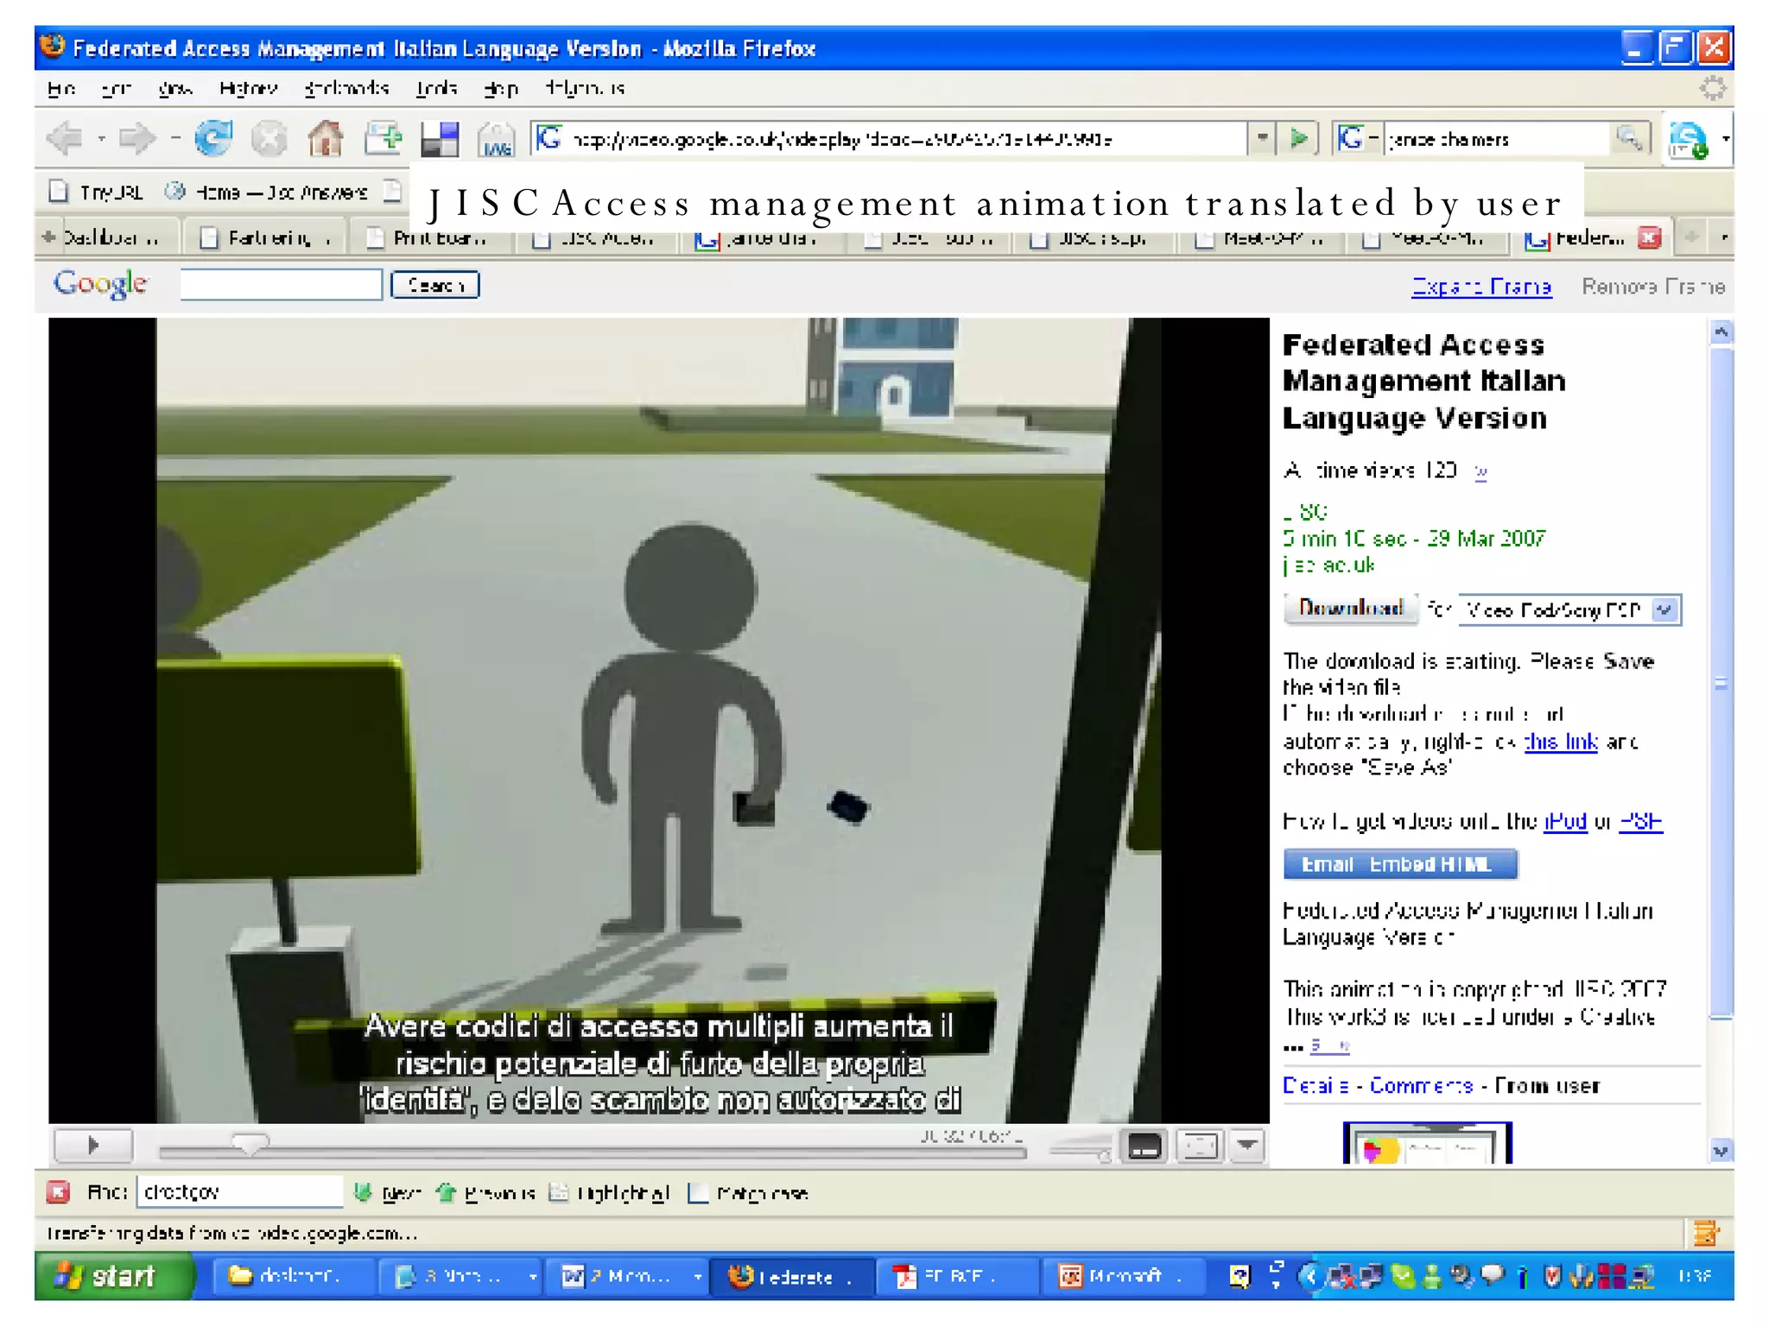Click Highlight all in the Find bar
Screen dimensions: 1769x1326
click(610, 1193)
